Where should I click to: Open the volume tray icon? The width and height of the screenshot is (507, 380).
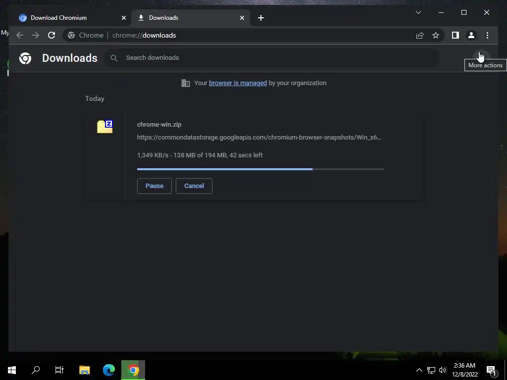pos(443,370)
